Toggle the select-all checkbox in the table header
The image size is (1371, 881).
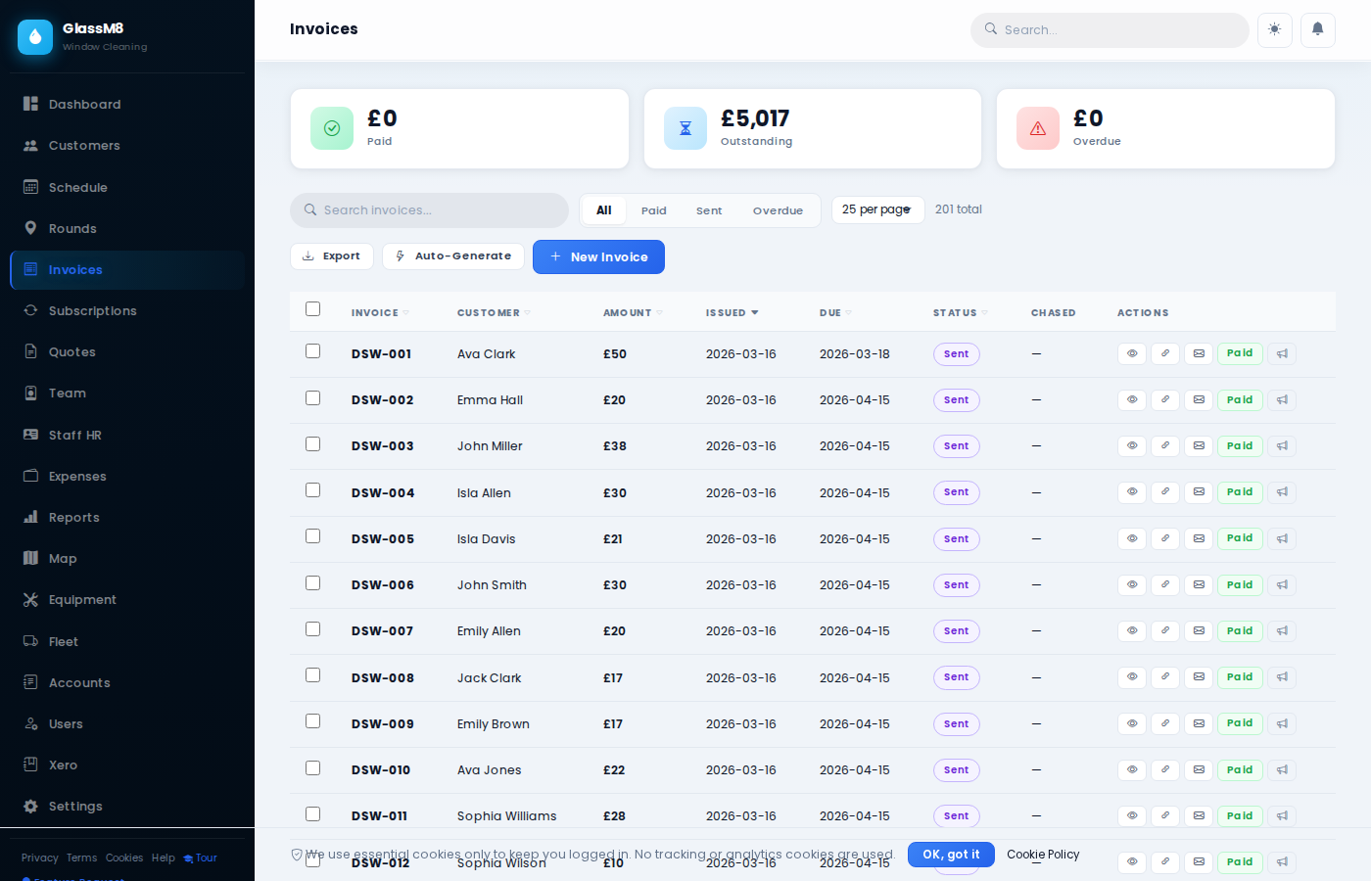click(x=312, y=307)
